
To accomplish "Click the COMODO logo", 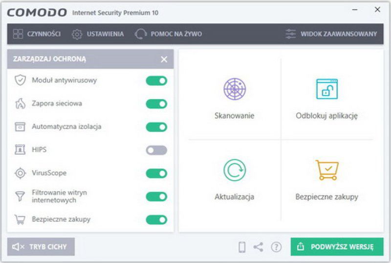I will pos(37,13).
